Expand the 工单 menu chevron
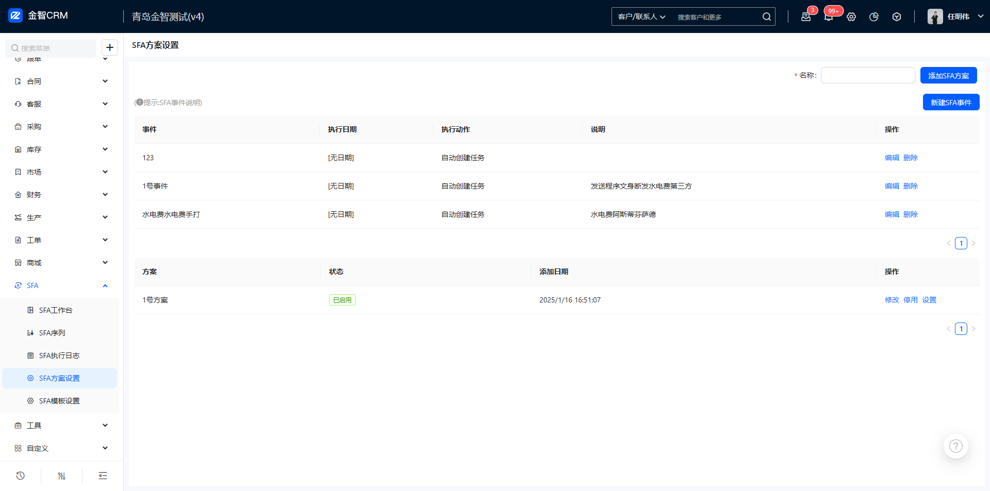This screenshot has width=990, height=491. pos(105,240)
